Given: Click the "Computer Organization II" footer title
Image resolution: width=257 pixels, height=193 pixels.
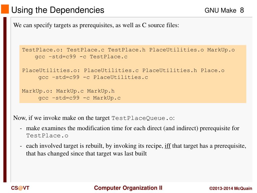Looking at the screenshot, I should click(x=128, y=188).
